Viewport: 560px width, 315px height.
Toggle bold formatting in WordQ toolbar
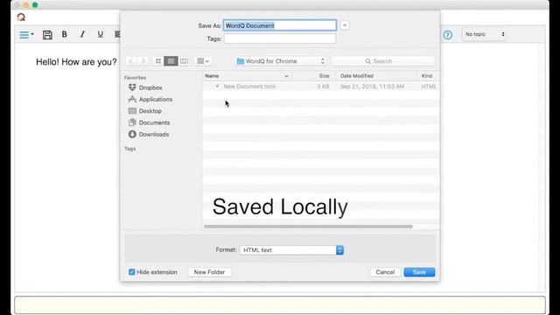pos(64,34)
